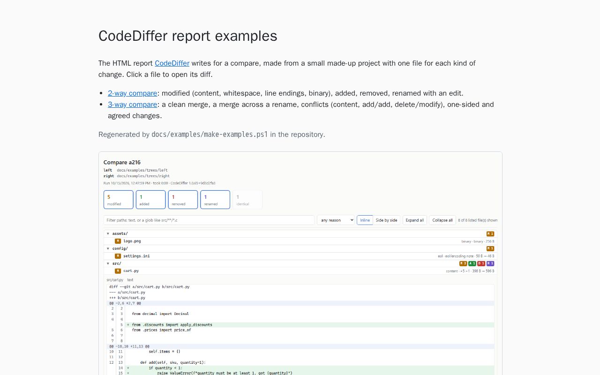
Task: Select the logo.png file row name
Action: [132, 241]
